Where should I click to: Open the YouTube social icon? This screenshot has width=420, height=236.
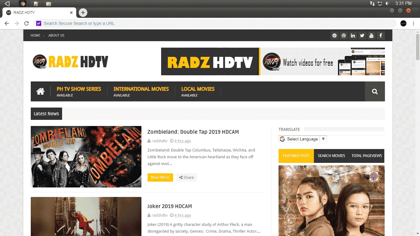click(371, 35)
